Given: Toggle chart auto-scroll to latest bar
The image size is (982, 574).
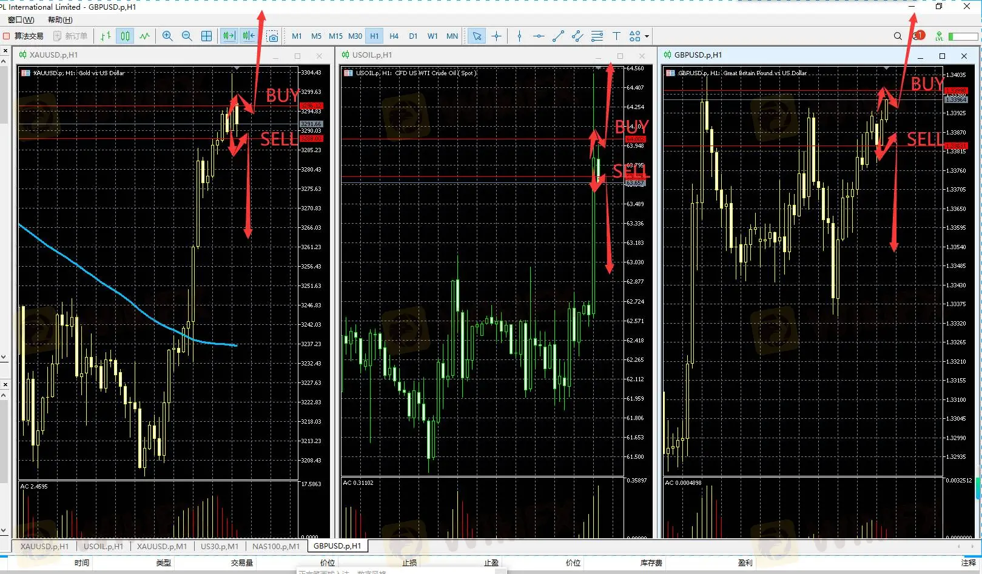Looking at the screenshot, I should (x=229, y=36).
